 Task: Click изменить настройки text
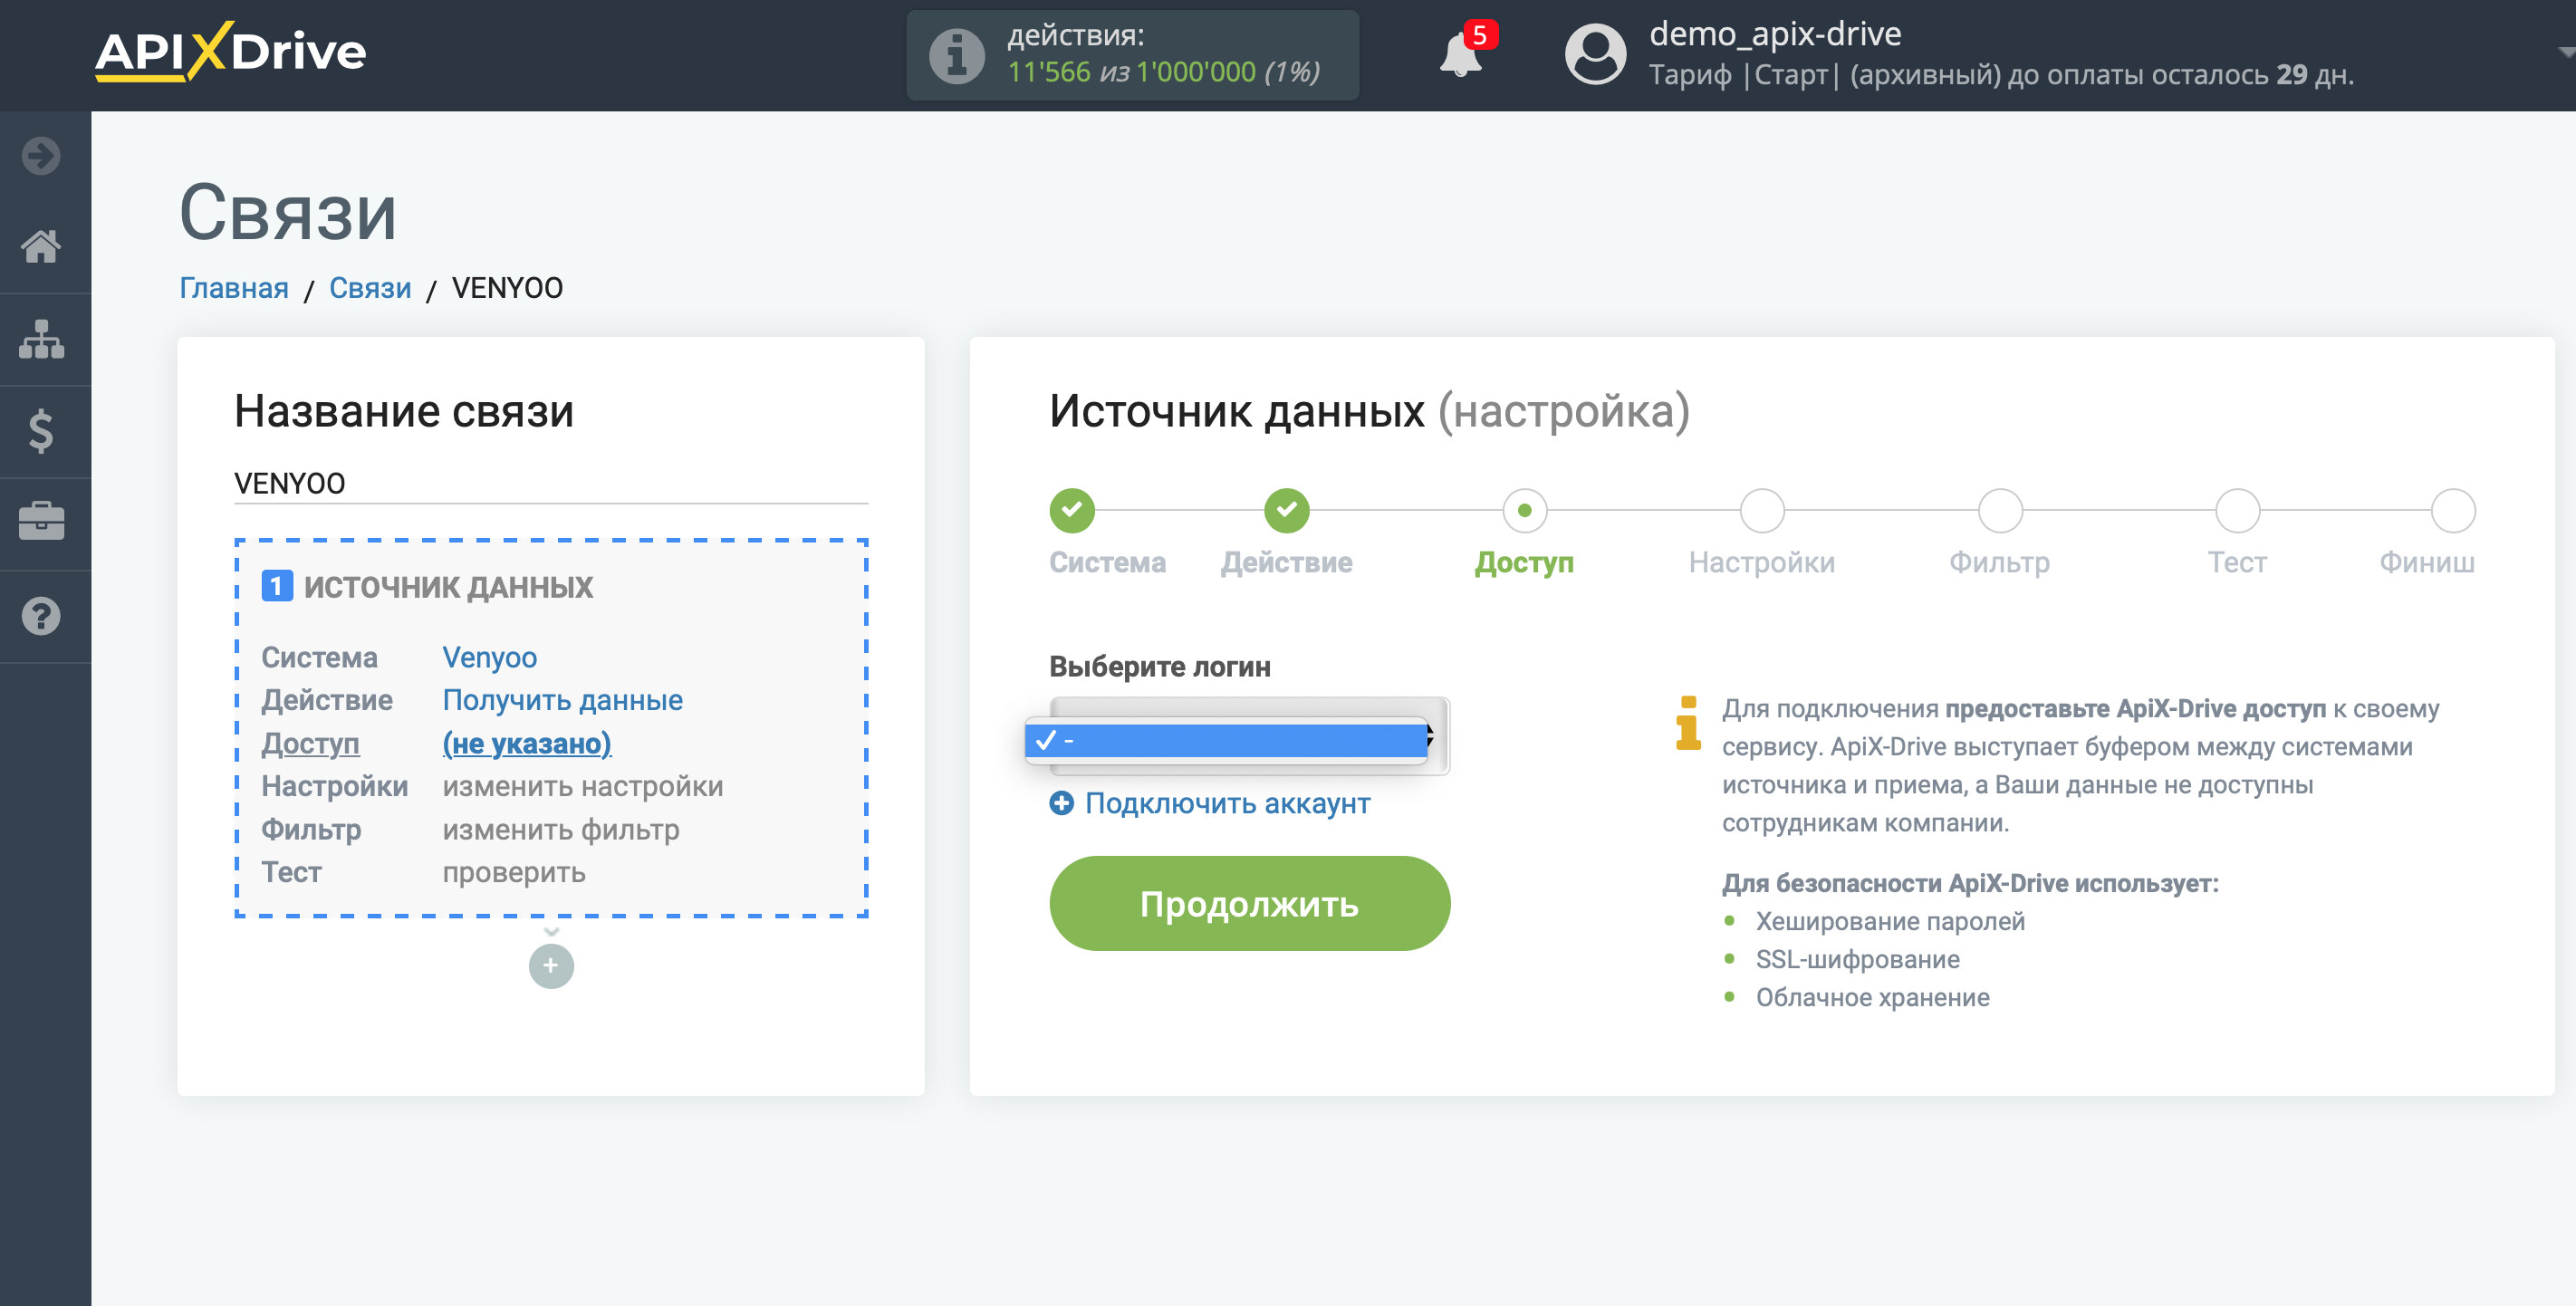pos(583,786)
